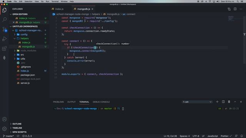
Task: Open the Accounts icon in activity bar
Action: (x=4, y=119)
